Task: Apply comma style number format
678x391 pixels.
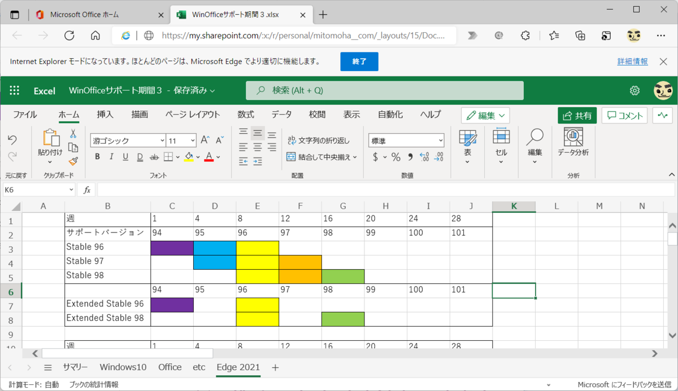Action: 410,157
